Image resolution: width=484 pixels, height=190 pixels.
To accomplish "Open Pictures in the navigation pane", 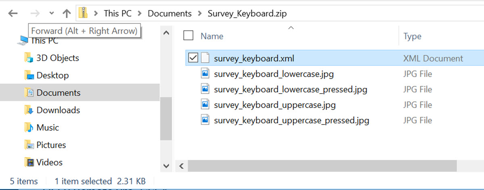I will click(x=51, y=145).
